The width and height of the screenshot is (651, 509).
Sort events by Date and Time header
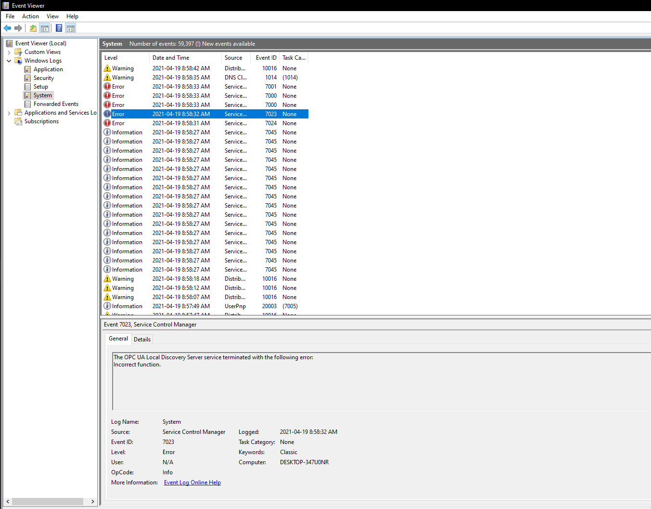click(x=185, y=58)
